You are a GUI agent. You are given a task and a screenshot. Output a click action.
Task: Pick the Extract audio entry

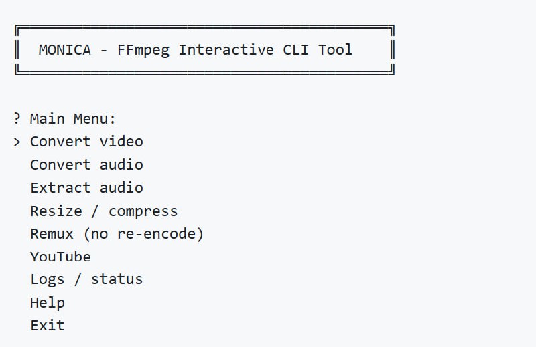[x=86, y=188]
